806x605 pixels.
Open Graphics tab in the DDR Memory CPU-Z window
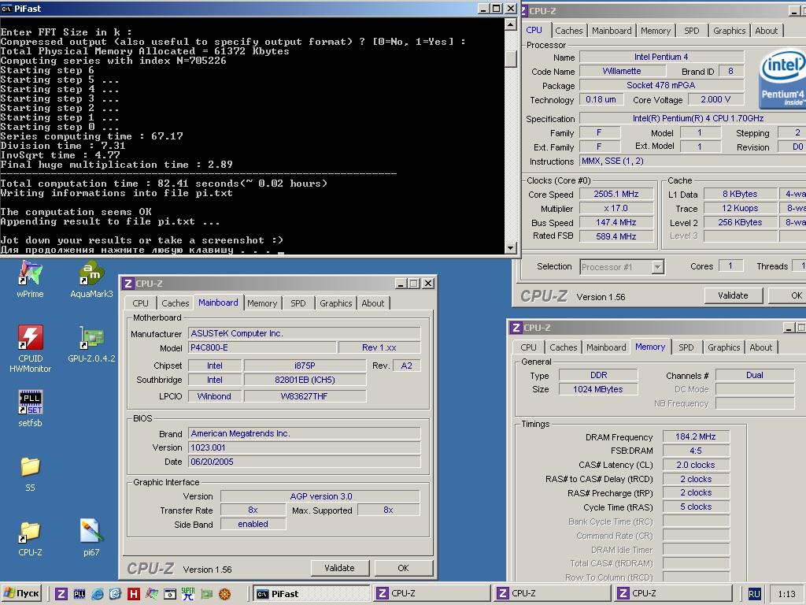pyautogui.click(x=724, y=347)
